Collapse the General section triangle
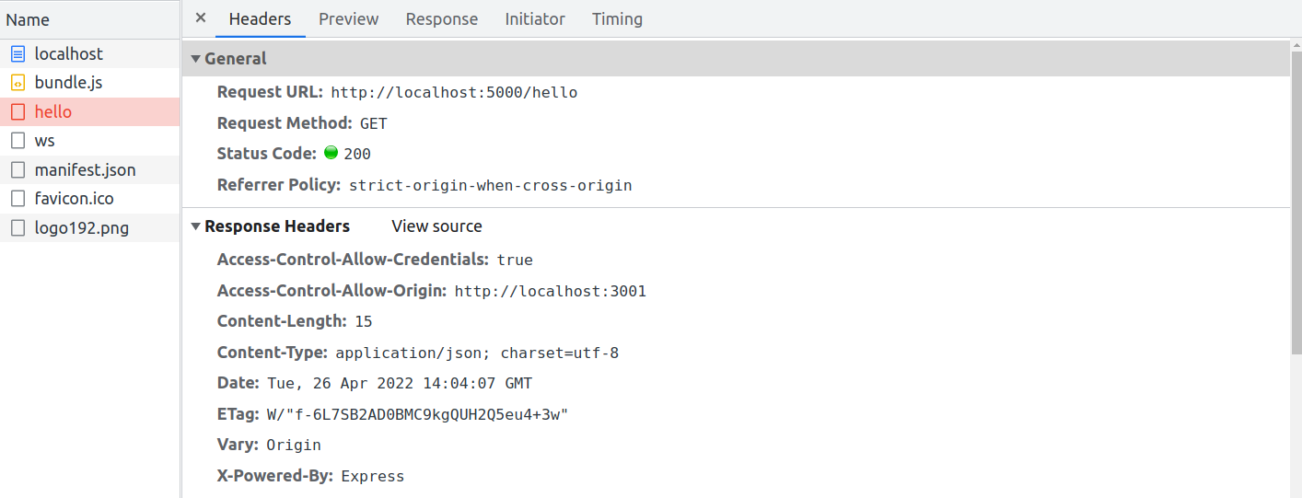 click(x=196, y=59)
